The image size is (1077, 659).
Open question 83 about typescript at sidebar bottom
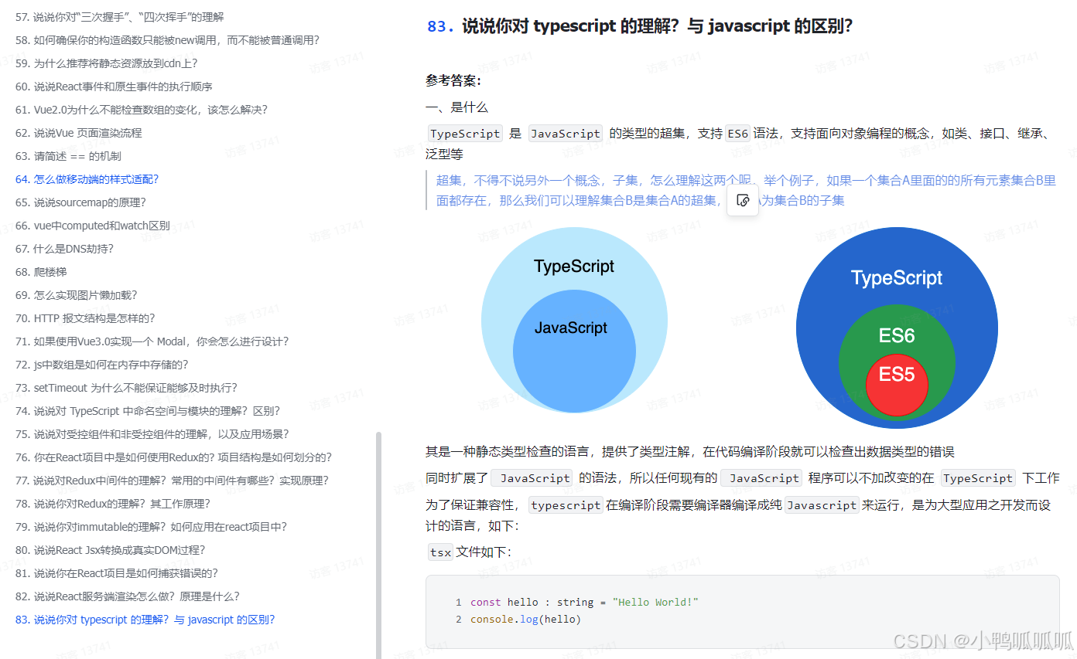coord(145,619)
